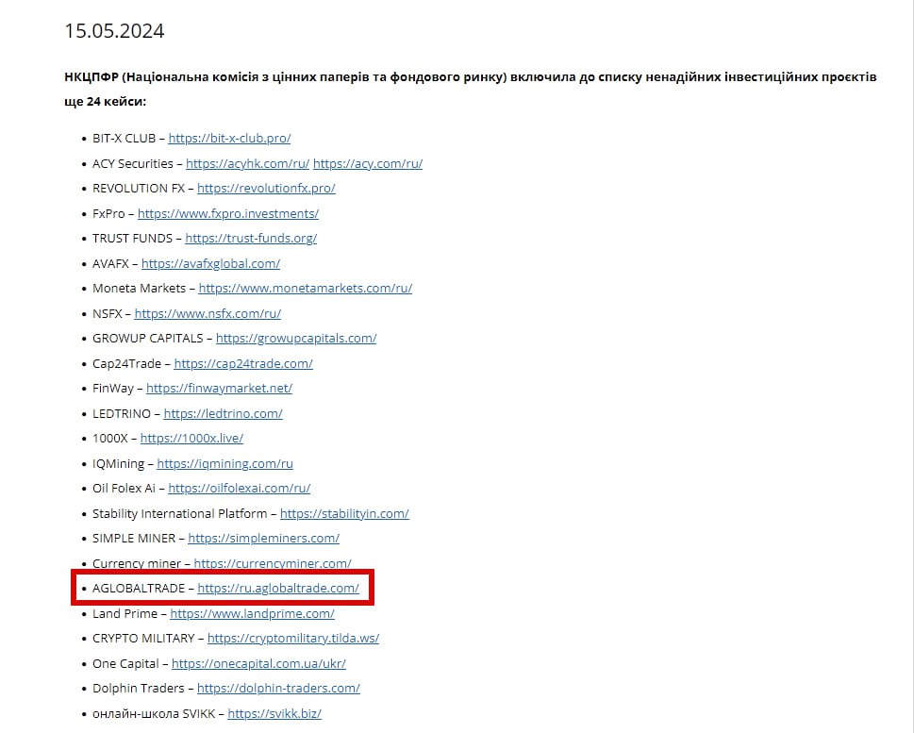Follow the finwaymarket.net link
The image size is (914, 733).
(219, 388)
